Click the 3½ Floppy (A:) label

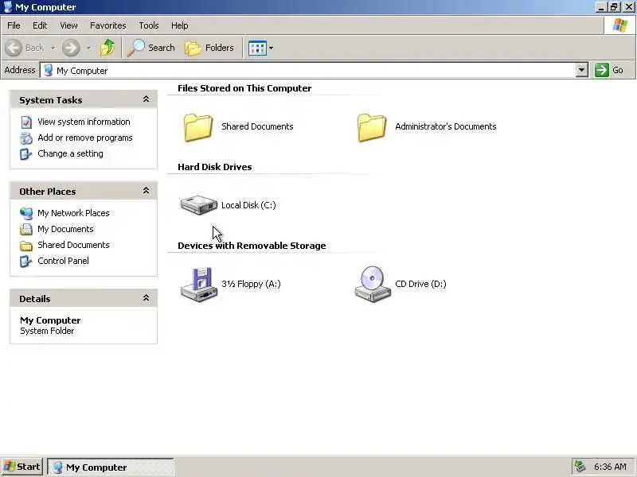tap(251, 284)
